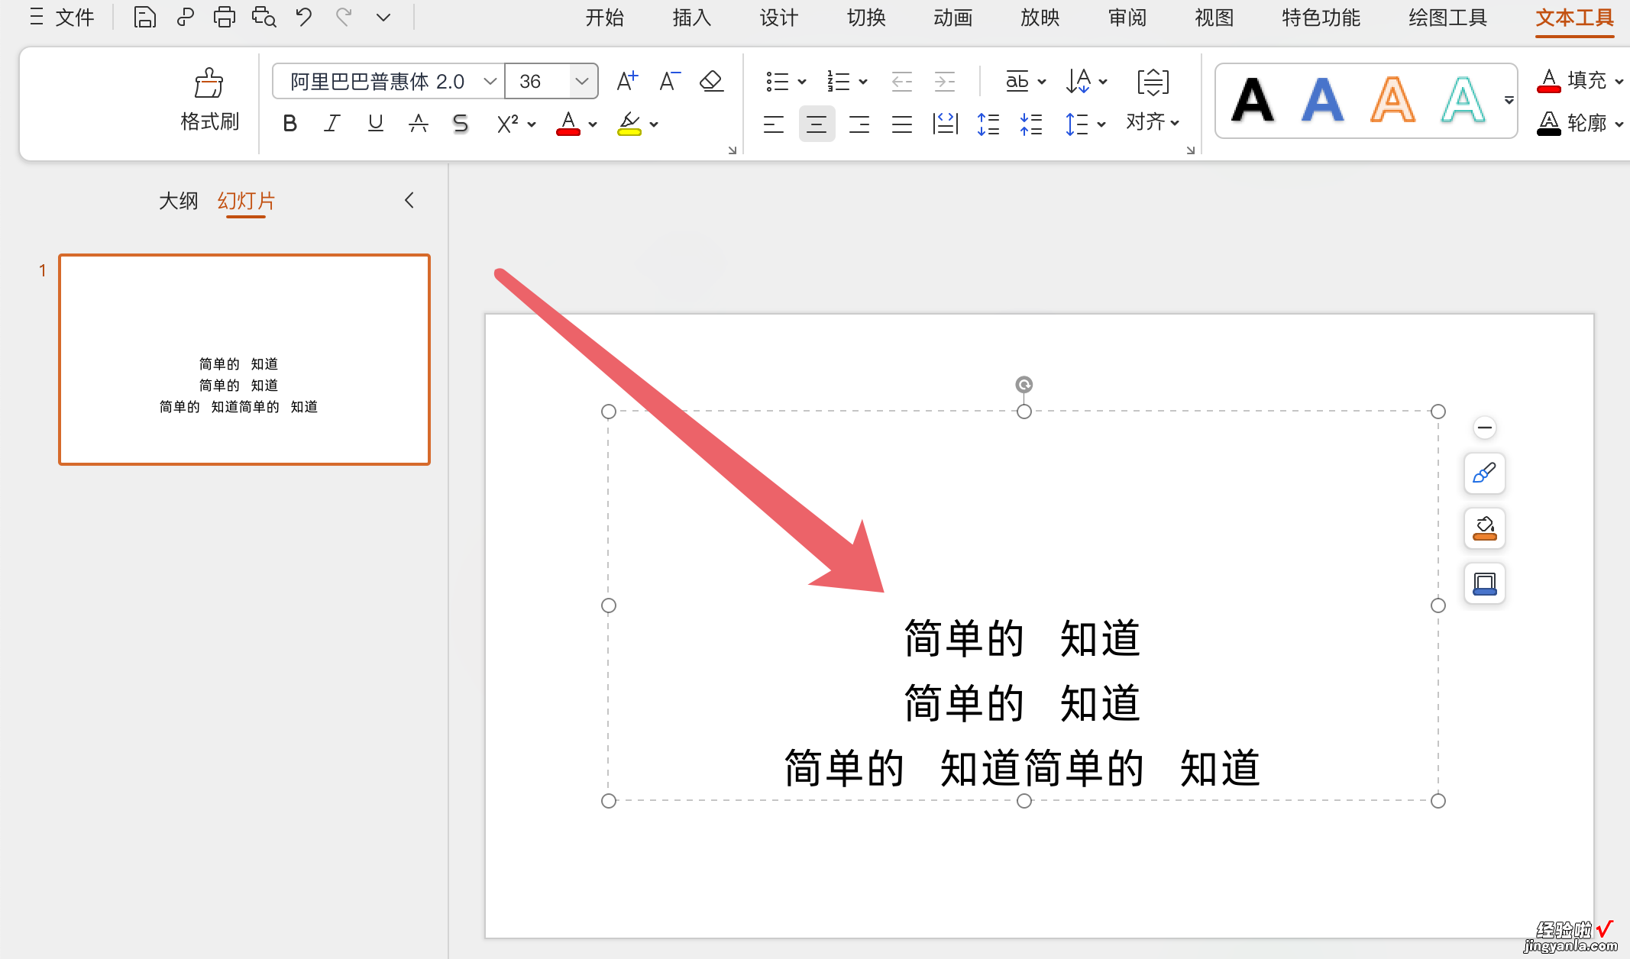1630x959 pixels.
Task: Expand the quick access toolbar dropdown
Action: point(383,17)
